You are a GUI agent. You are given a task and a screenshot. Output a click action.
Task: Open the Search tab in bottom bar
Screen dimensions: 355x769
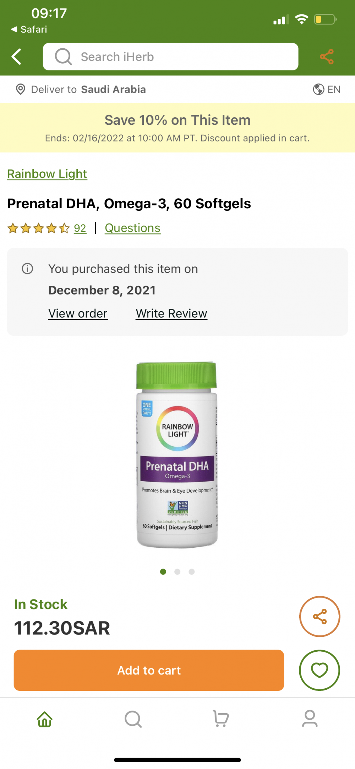133,719
